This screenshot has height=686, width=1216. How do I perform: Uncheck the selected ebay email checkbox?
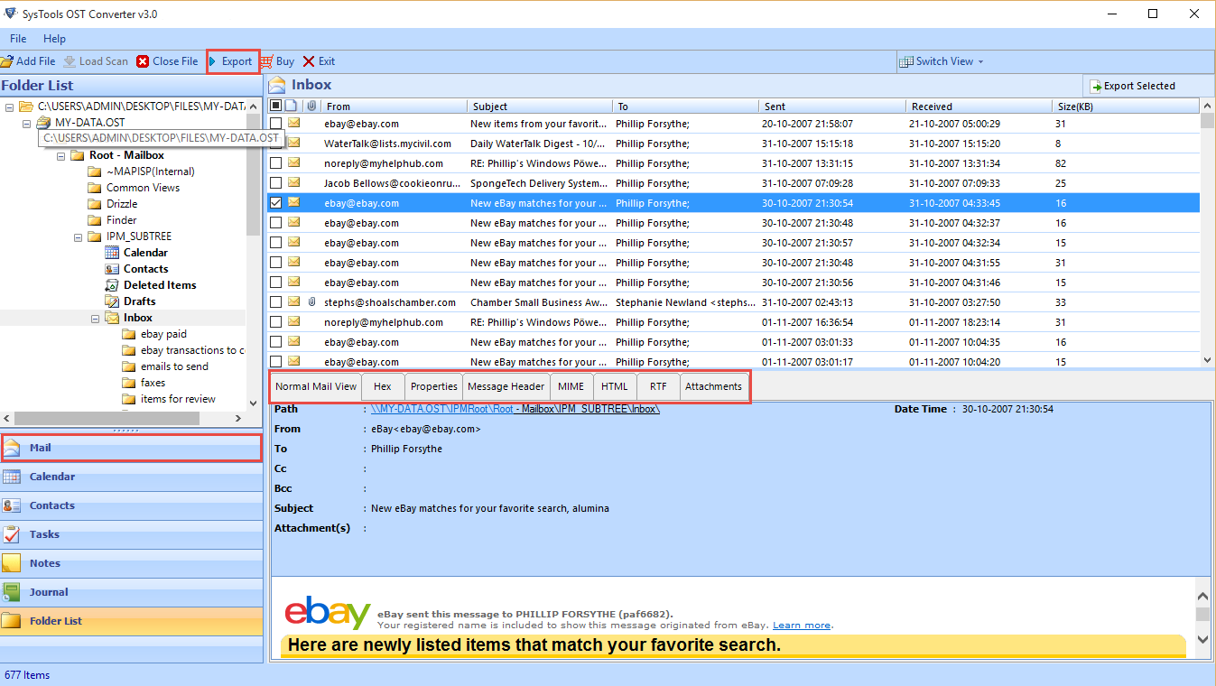276,203
